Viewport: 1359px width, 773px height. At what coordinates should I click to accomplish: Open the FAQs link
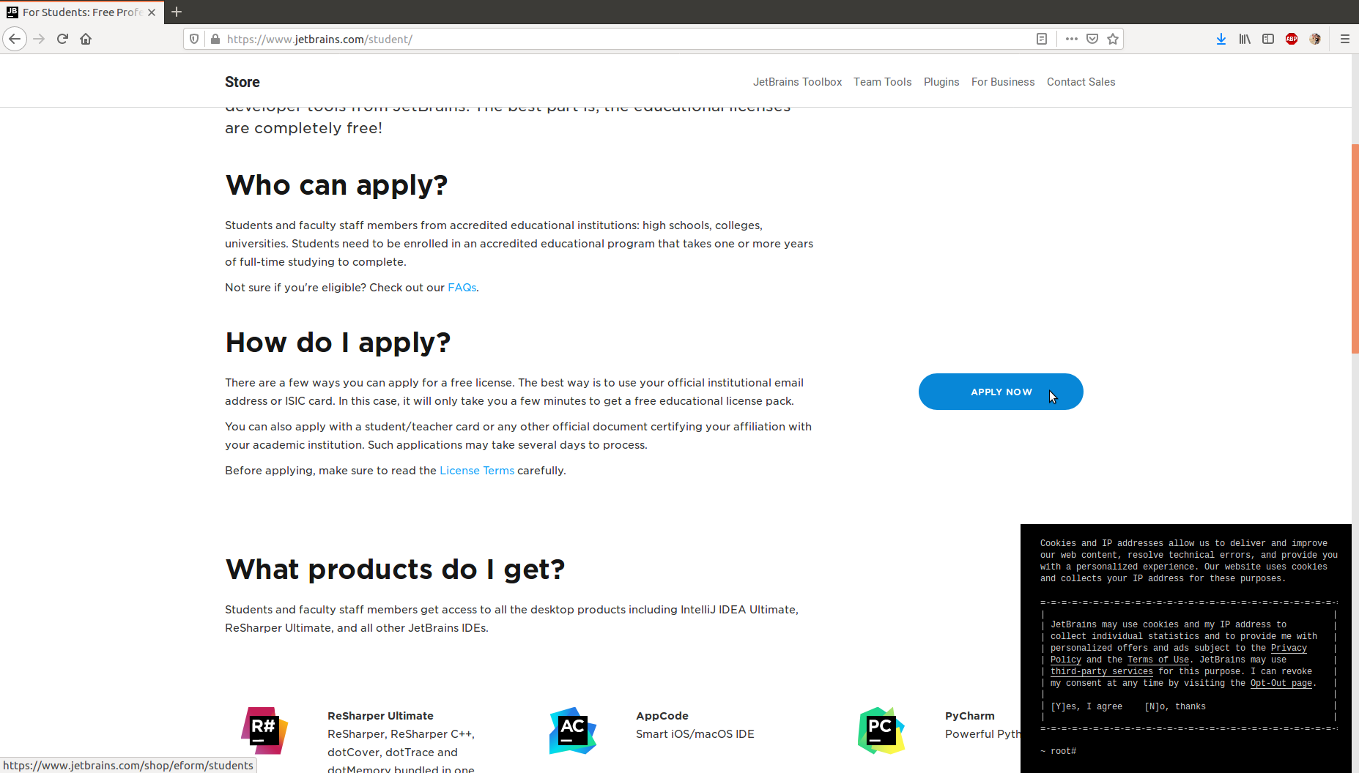pyautogui.click(x=462, y=288)
